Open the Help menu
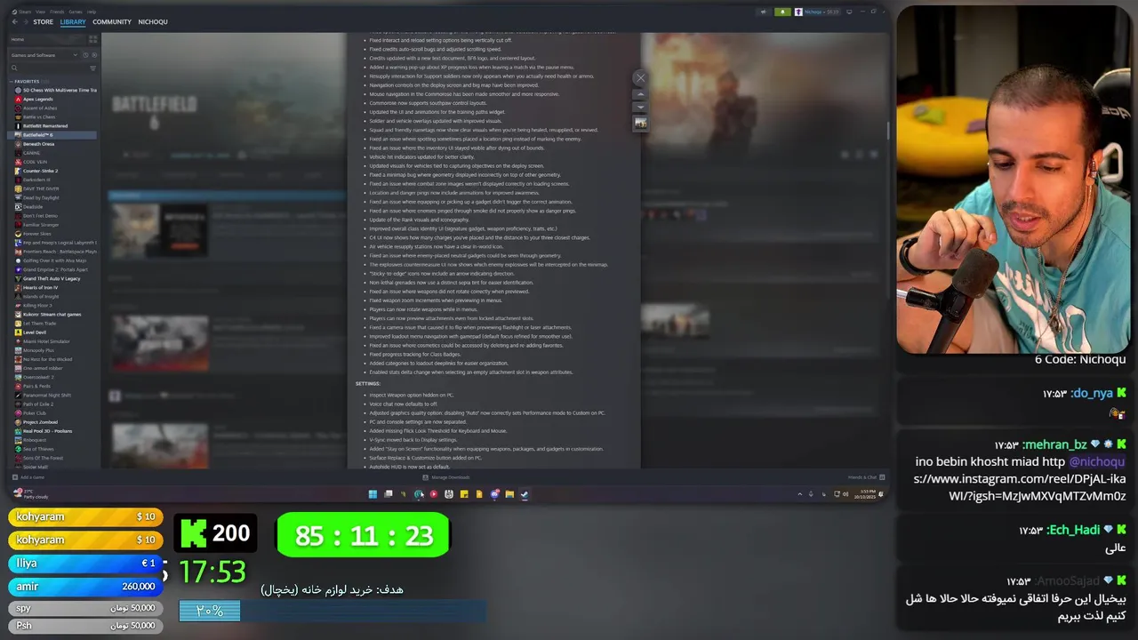This screenshot has width=1138, height=640. click(93, 12)
